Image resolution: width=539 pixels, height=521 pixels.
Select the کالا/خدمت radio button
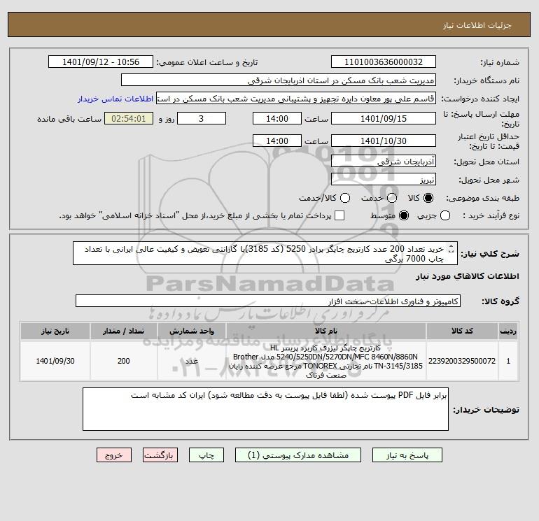tap(345, 198)
